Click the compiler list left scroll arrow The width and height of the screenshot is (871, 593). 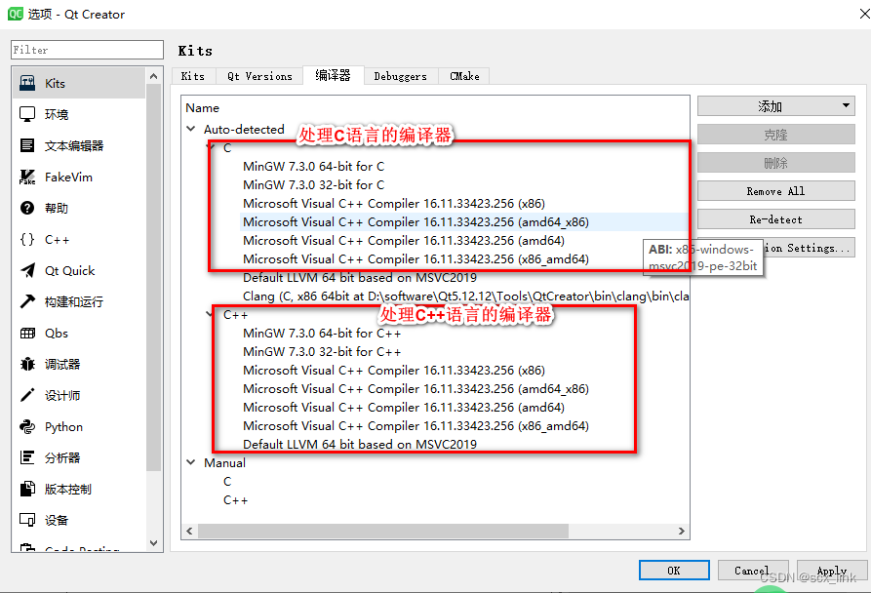(x=189, y=531)
